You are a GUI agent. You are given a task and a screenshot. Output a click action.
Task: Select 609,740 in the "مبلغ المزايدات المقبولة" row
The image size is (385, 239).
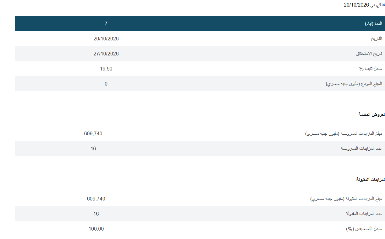tap(96, 199)
